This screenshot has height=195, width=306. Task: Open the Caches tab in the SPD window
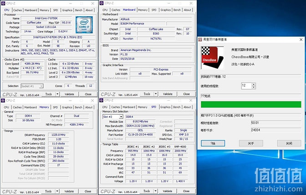coord(116,107)
